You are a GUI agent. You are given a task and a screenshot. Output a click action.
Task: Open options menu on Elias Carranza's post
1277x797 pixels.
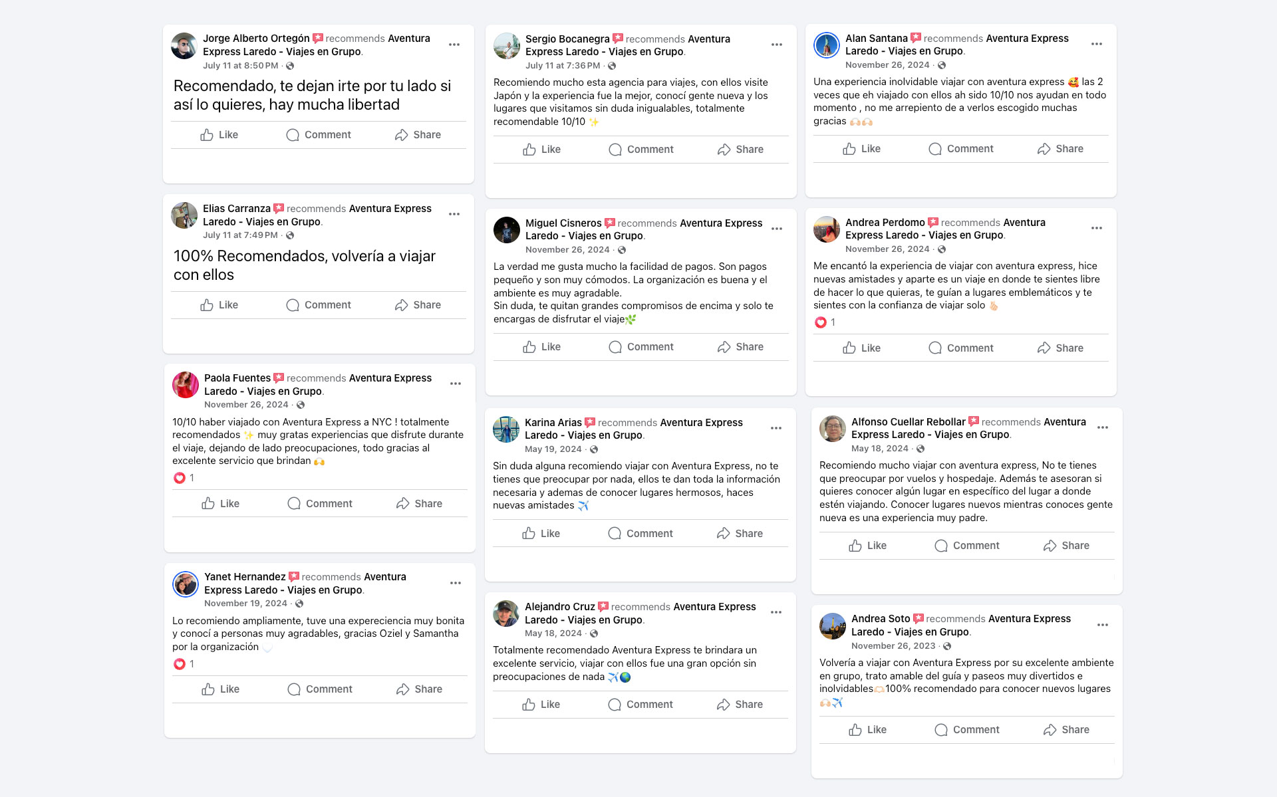click(x=454, y=214)
